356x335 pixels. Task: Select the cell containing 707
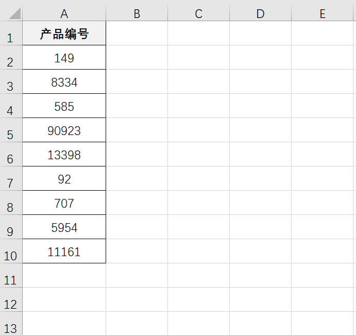(64, 203)
